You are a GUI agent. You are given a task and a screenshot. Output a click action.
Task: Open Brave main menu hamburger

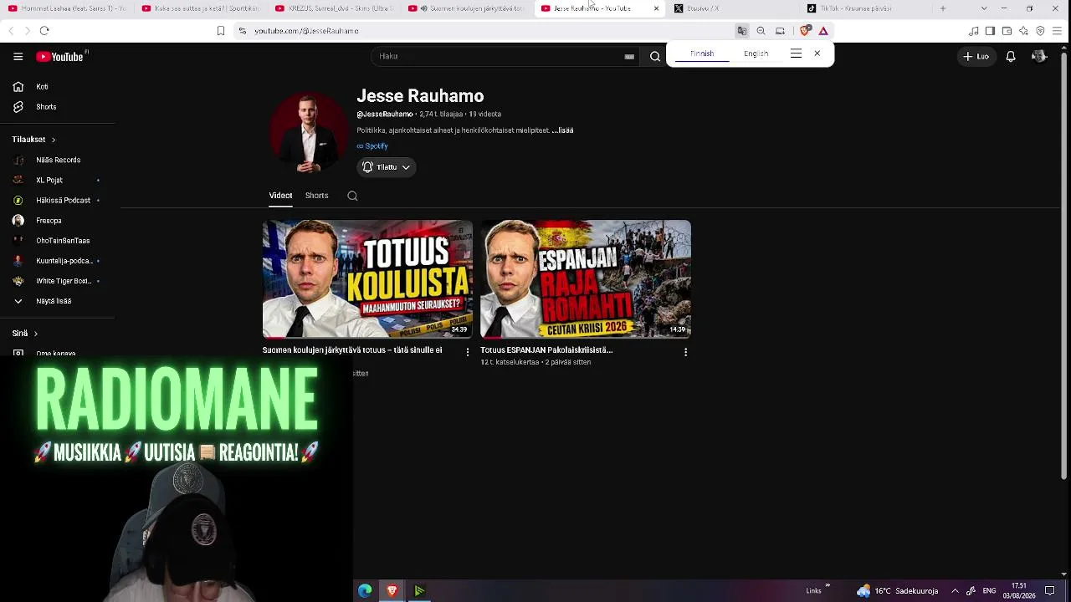pos(1058,31)
